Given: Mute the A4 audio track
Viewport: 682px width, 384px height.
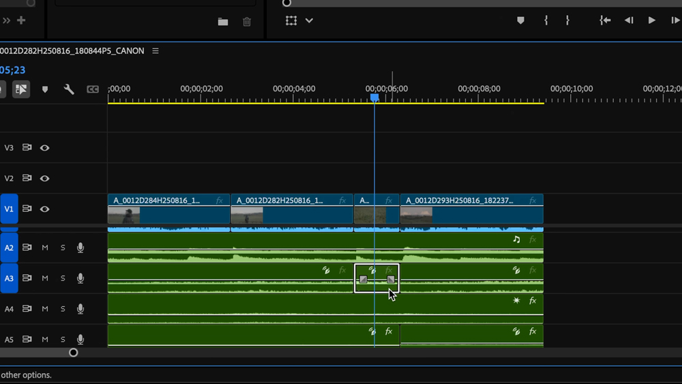Looking at the screenshot, I should click(45, 309).
